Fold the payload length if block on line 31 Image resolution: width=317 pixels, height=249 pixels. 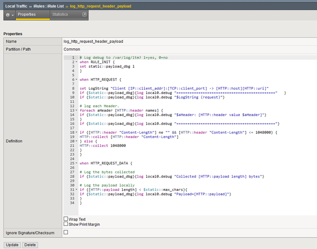pos(77,190)
